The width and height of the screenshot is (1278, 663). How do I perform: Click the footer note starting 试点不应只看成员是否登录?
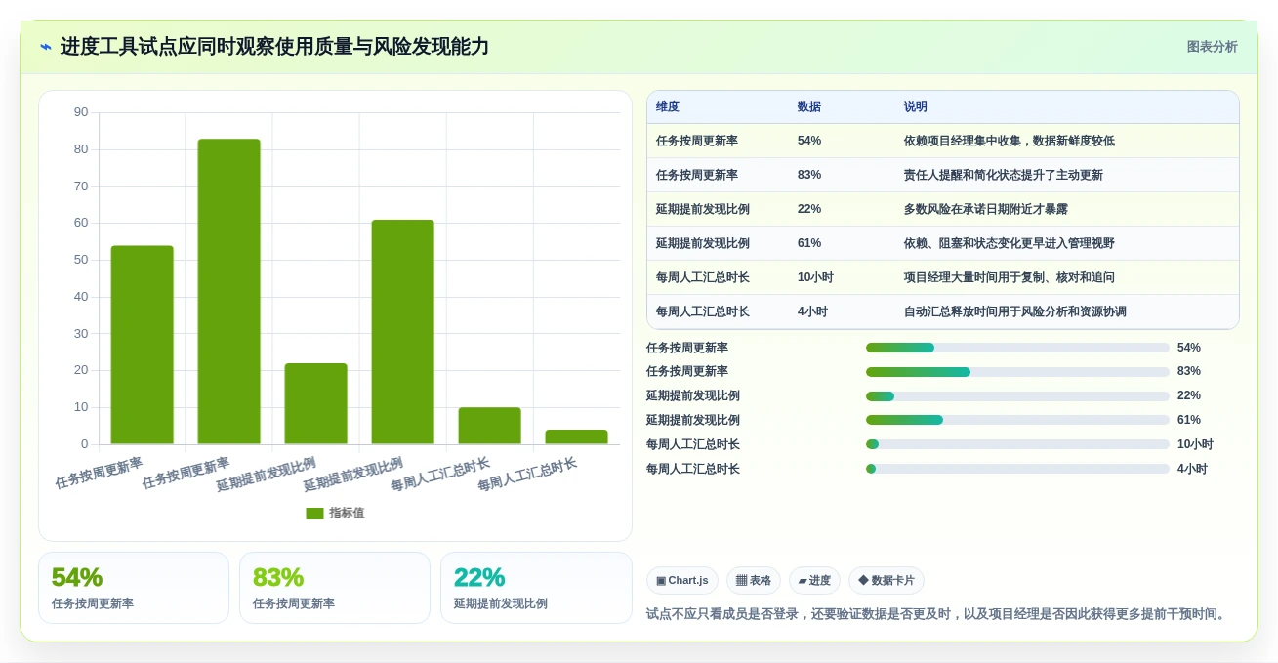pos(937,614)
